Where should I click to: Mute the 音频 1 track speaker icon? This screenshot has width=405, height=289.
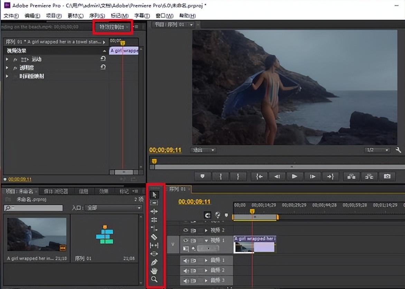tap(186, 261)
